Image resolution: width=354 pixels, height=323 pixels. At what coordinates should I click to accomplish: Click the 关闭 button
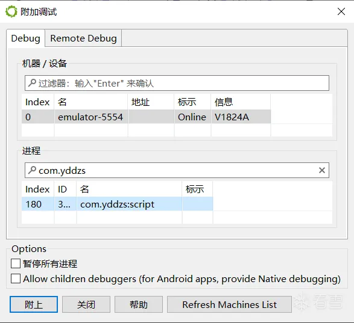click(x=86, y=304)
